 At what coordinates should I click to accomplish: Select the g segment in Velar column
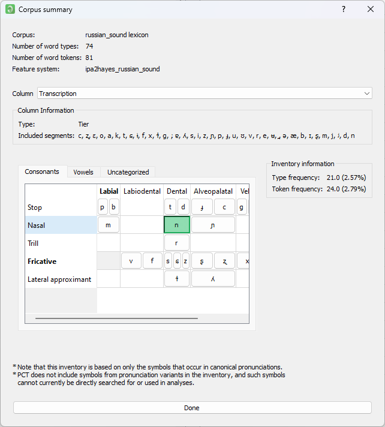(x=242, y=207)
